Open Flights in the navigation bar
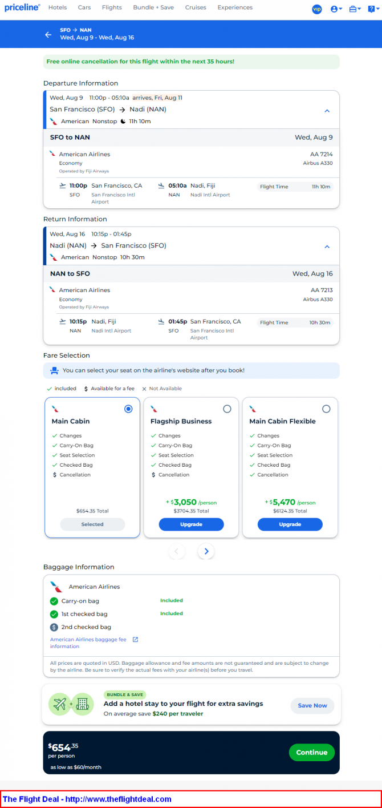 (112, 7)
